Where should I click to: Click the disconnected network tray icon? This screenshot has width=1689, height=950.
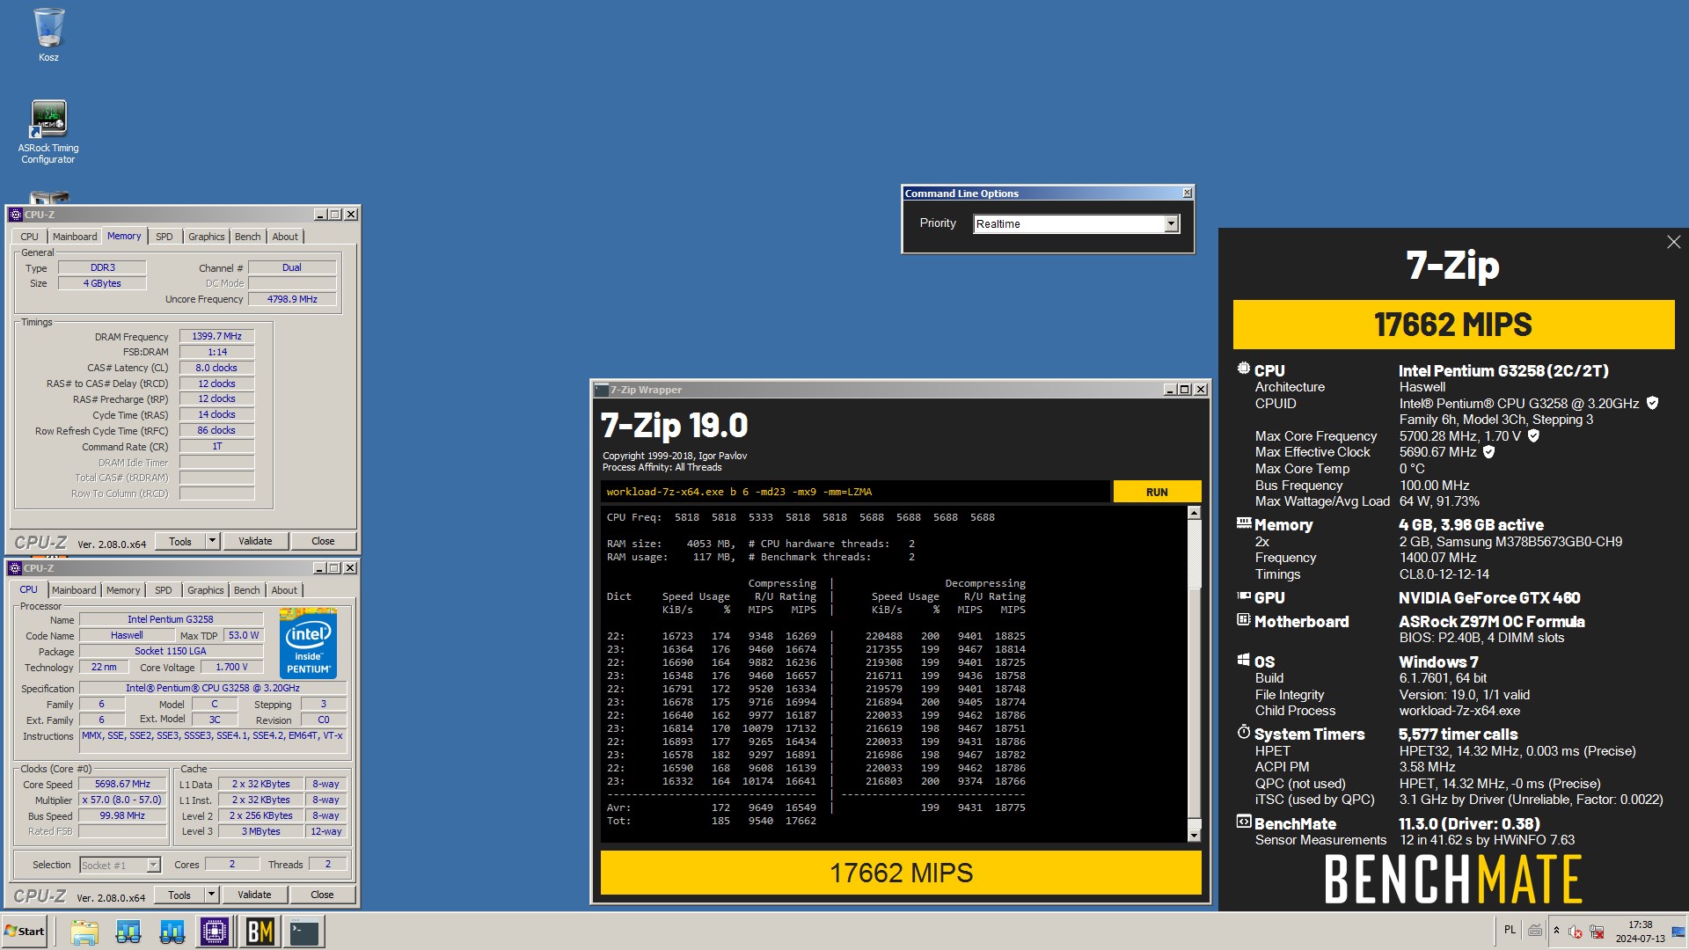tap(1597, 932)
